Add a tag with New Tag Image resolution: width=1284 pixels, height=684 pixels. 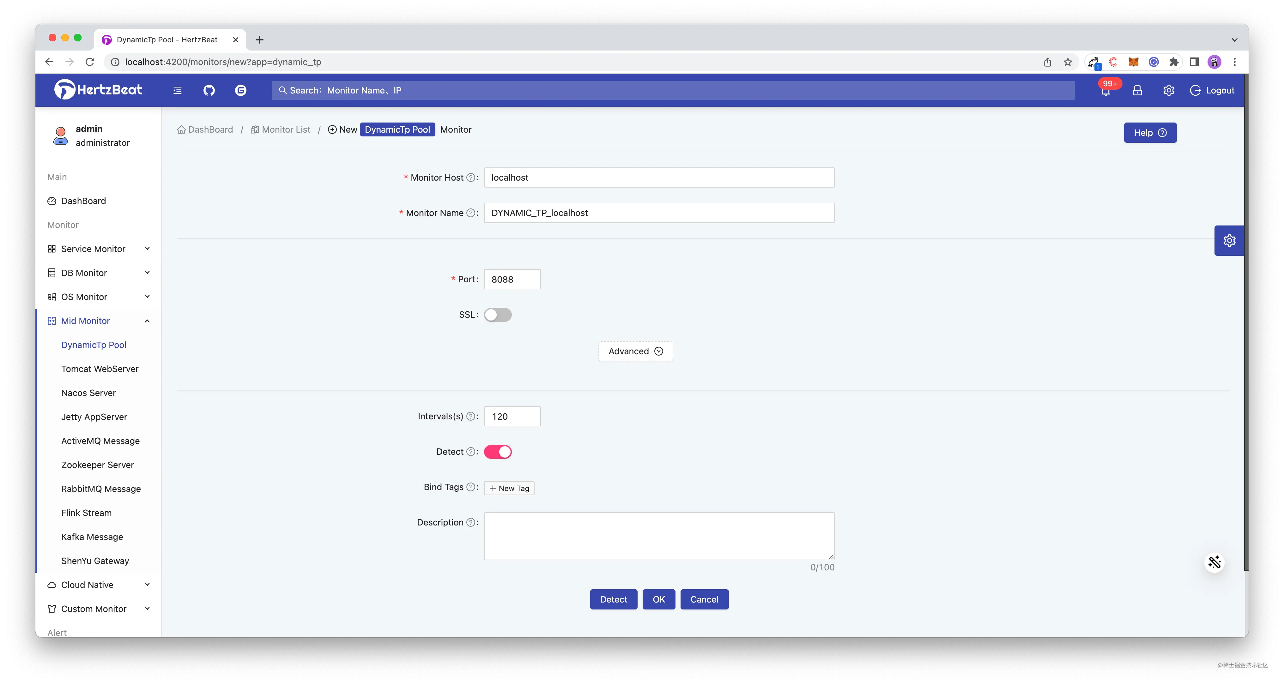point(509,488)
